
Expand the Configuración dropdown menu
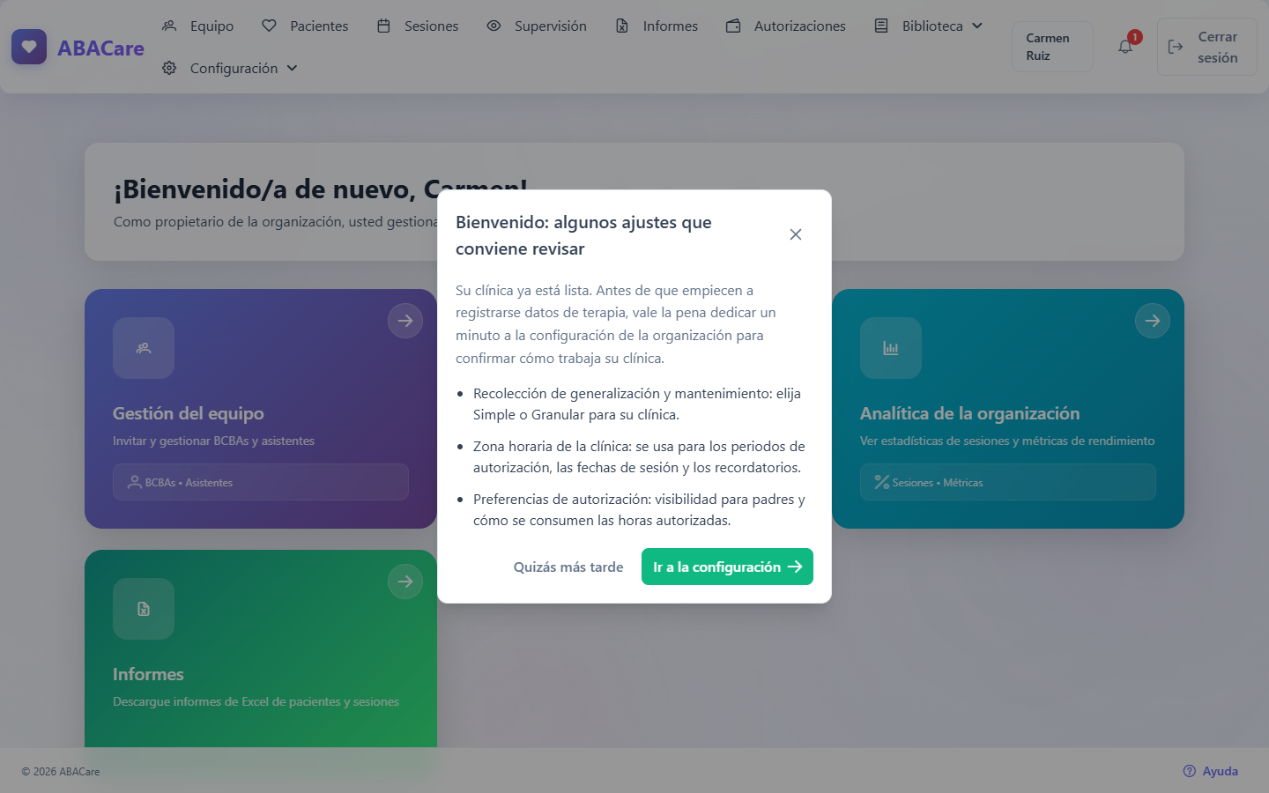(230, 69)
